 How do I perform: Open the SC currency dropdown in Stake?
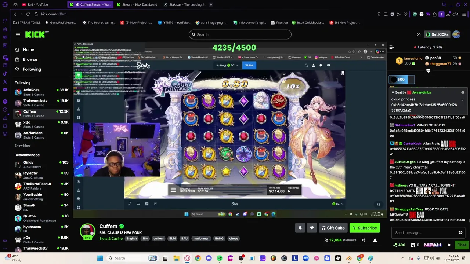233,65
